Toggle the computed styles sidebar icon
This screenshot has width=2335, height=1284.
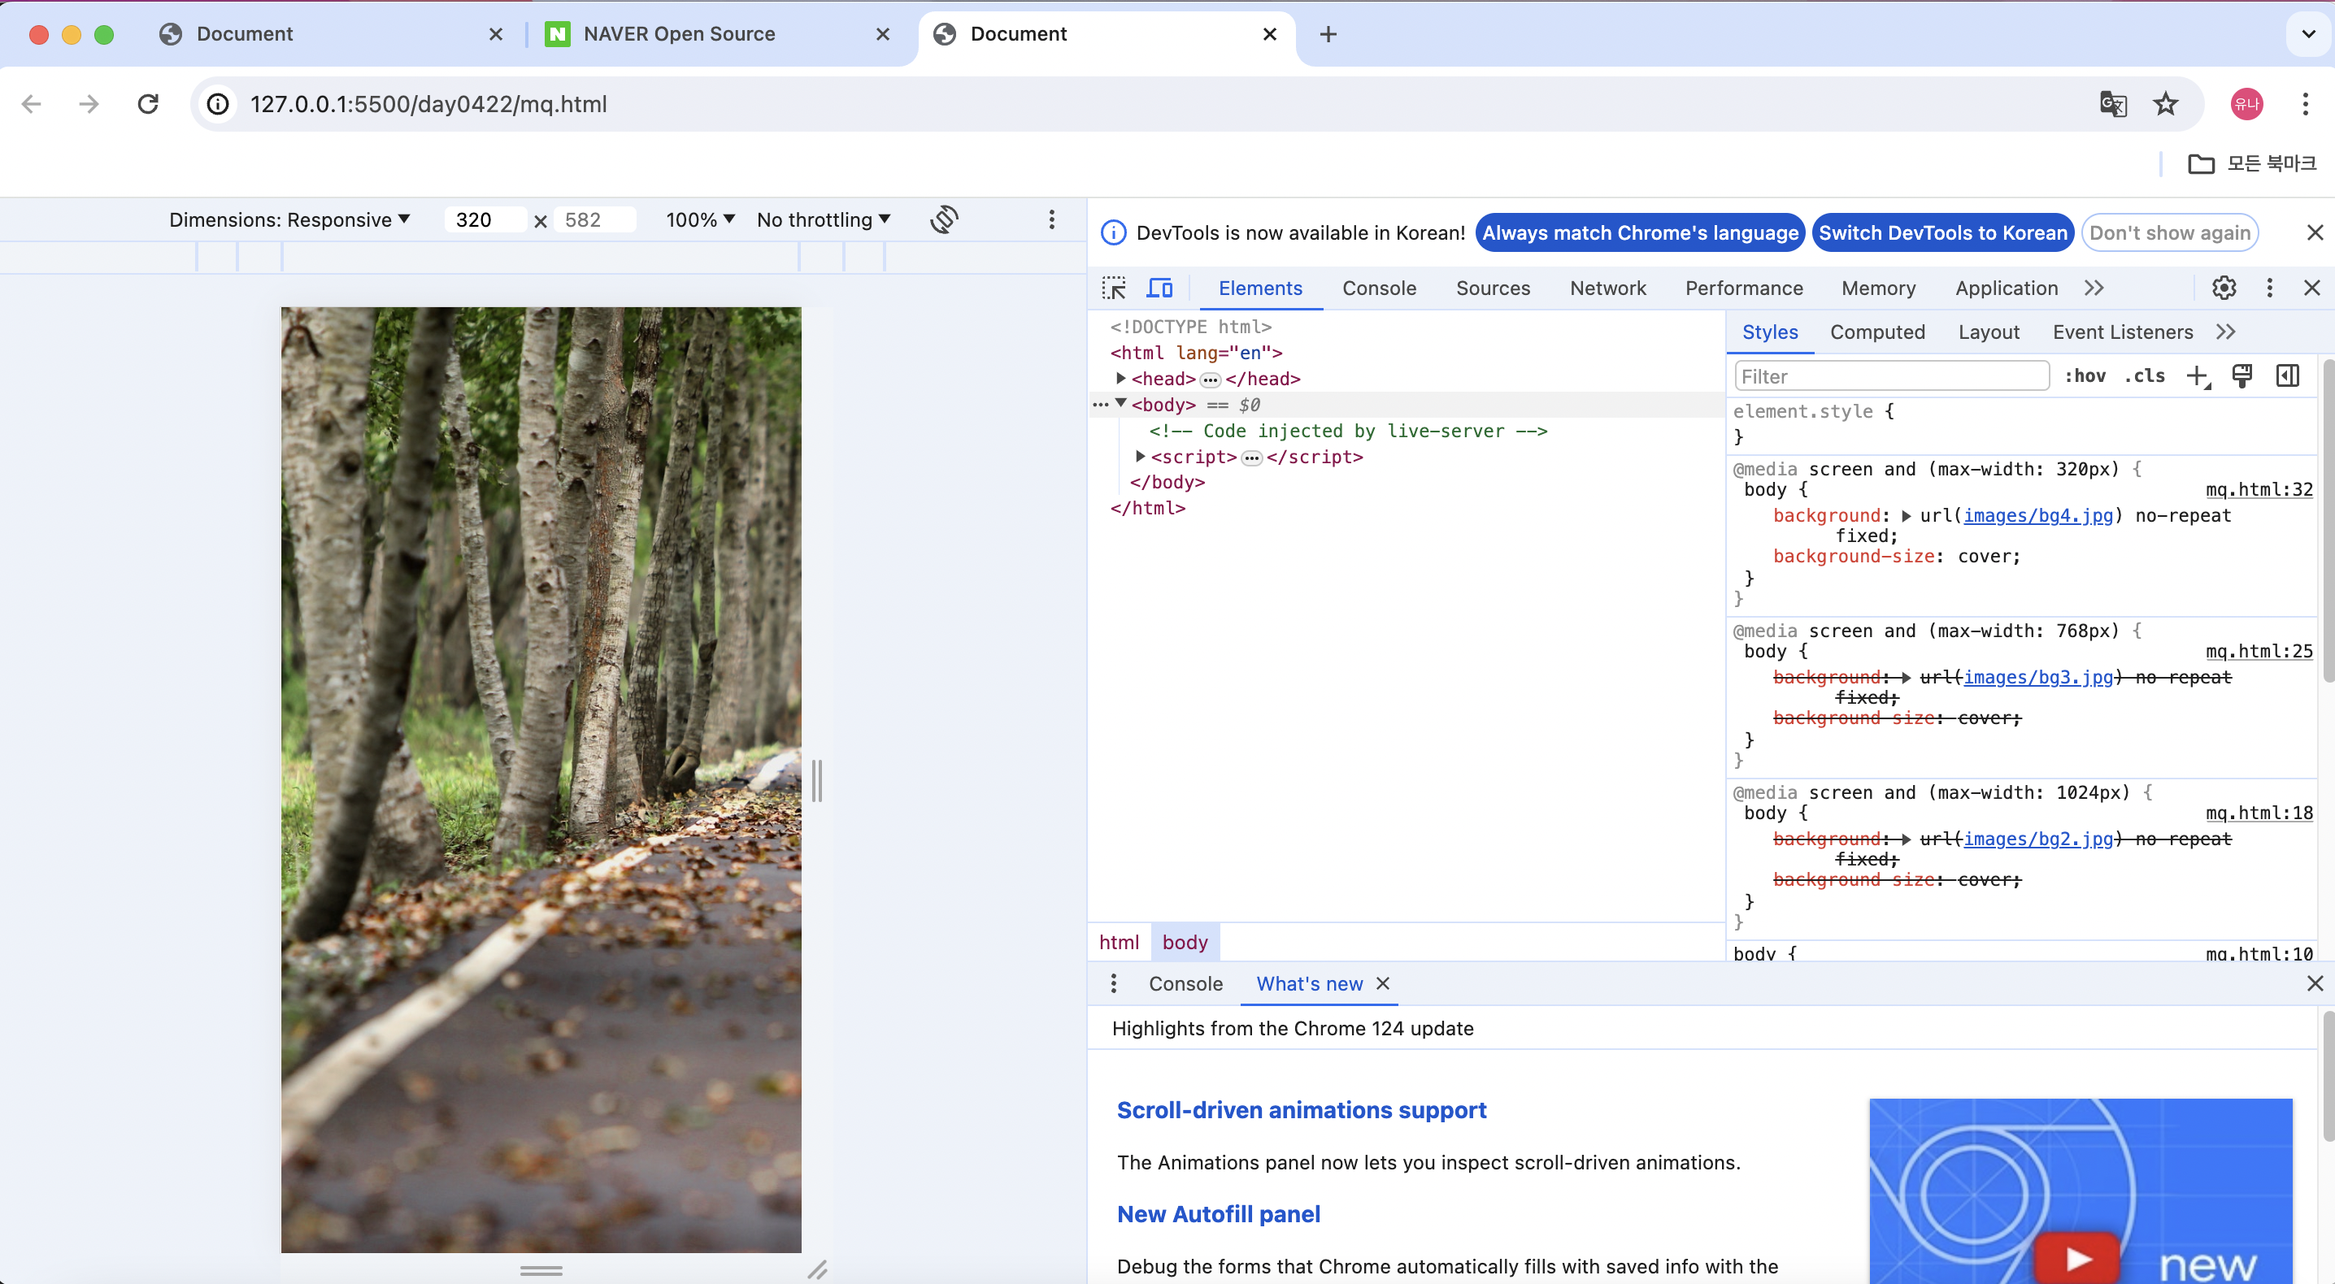[2287, 376]
